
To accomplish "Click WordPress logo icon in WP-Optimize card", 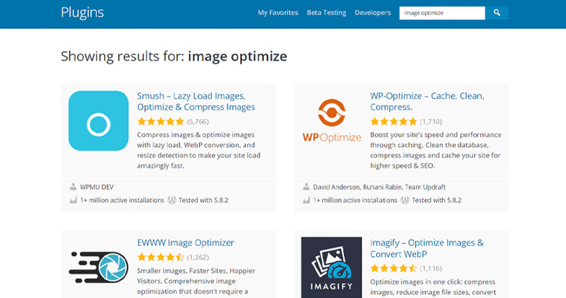I will click(x=405, y=200).
